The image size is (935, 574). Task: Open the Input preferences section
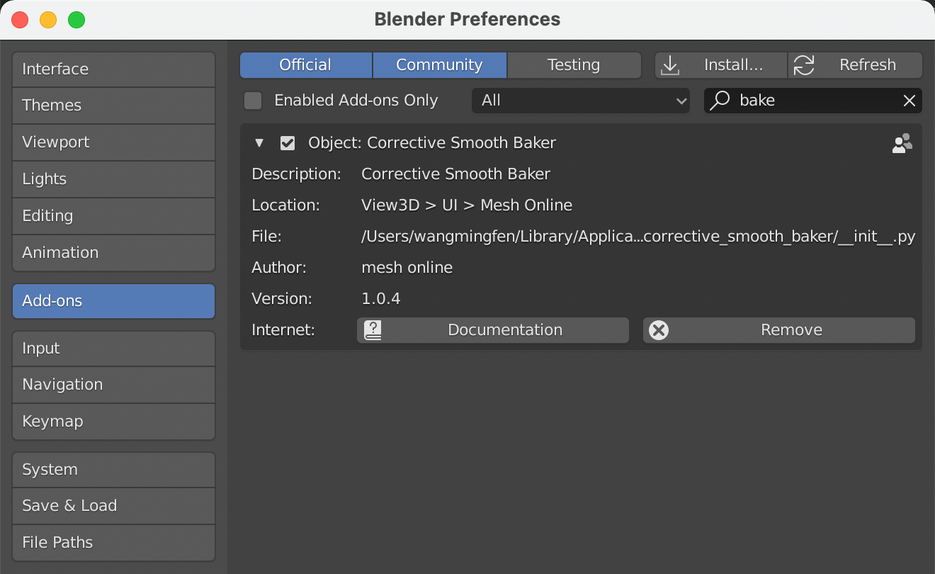tap(113, 349)
